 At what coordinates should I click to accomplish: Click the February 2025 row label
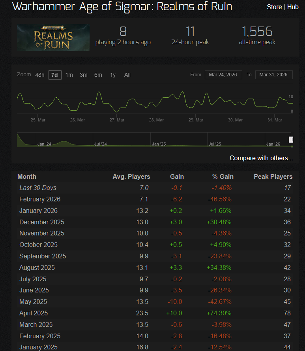click(40, 336)
